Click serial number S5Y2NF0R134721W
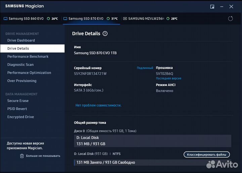 [90, 74]
